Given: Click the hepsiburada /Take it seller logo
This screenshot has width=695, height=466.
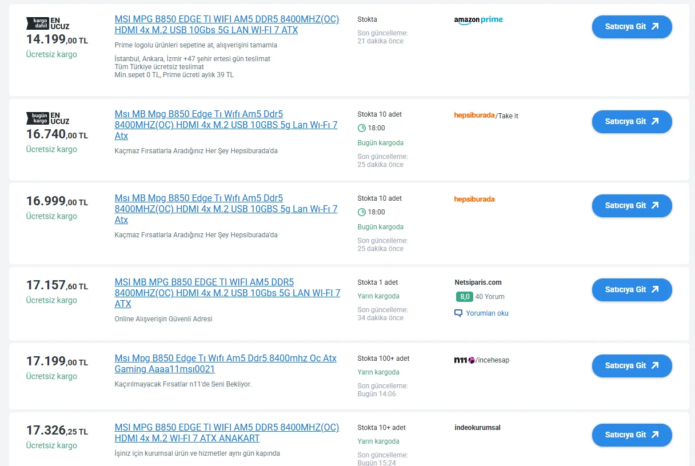Looking at the screenshot, I should pyautogui.click(x=486, y=115).
